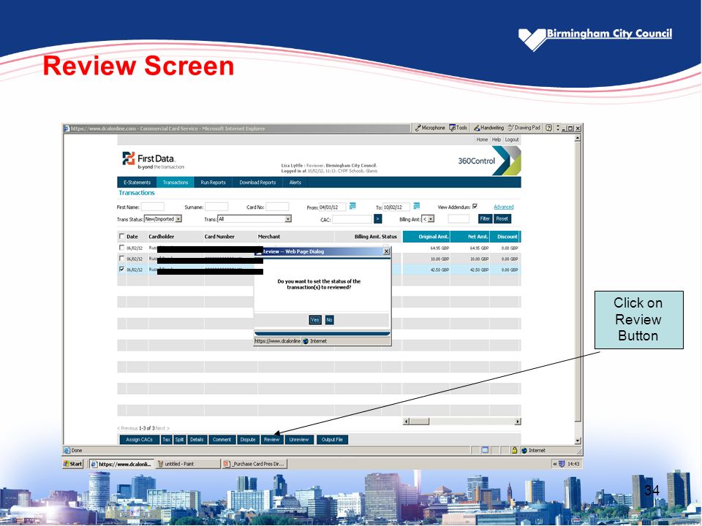Open the Run Reports tab
The height and width of the screenshot is (526, 702).
click(213, 183)
